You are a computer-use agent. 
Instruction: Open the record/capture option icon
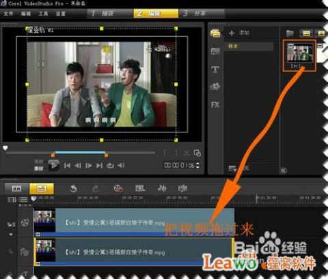tap(118, 188)
